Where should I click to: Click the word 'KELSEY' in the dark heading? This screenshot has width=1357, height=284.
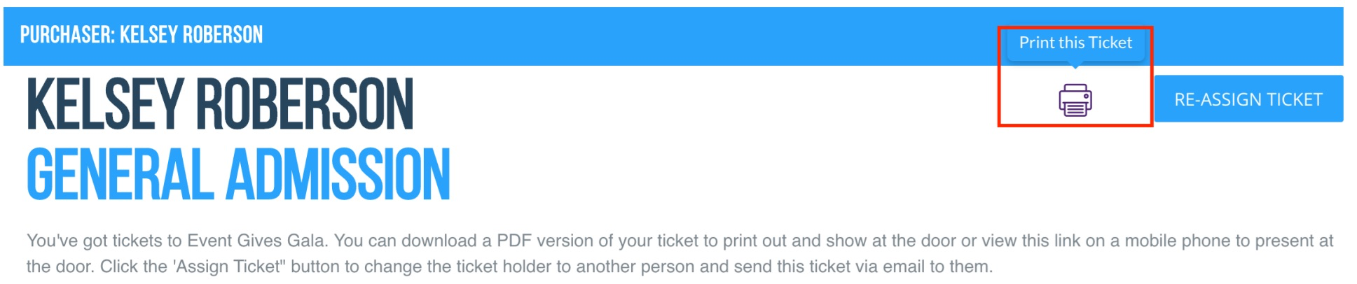pos(105,104)
